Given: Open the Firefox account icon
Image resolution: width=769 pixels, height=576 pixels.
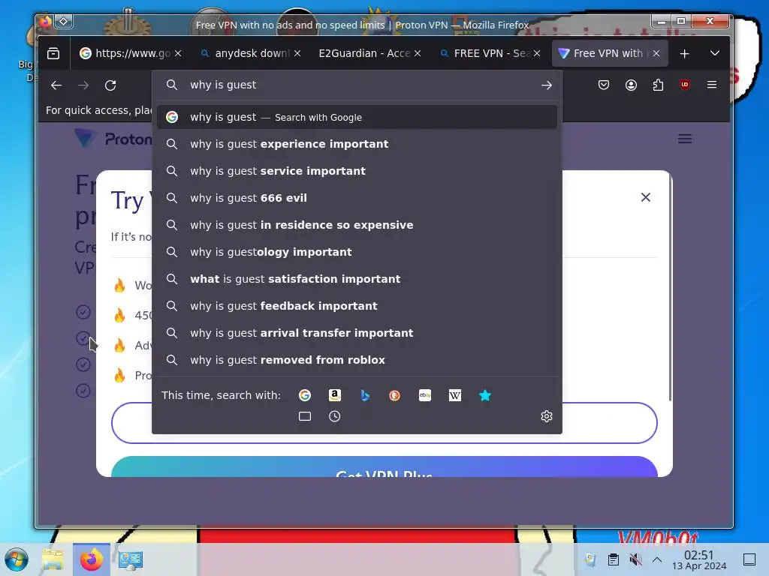Looking at the screenshot, I should (x=631, y=85).
